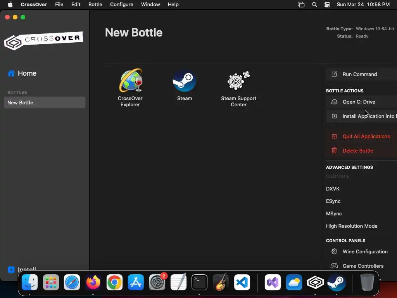The image size is (397, 298).
Task: Click Install Application into Bottle
Action: pyautogui.click(x=361, y=116)
